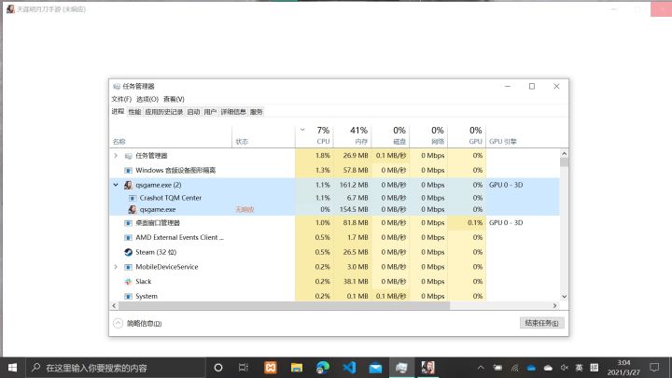Open the Mail app from the taskbar
Image resolution: width=672 pixels, height=378 pixels.
pos(375,368)
